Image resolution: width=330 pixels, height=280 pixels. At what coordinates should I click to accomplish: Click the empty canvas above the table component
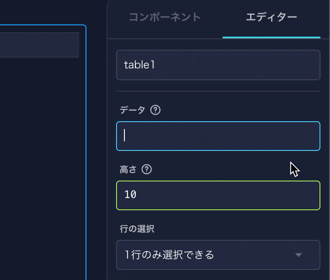click(x=44, y=12)
